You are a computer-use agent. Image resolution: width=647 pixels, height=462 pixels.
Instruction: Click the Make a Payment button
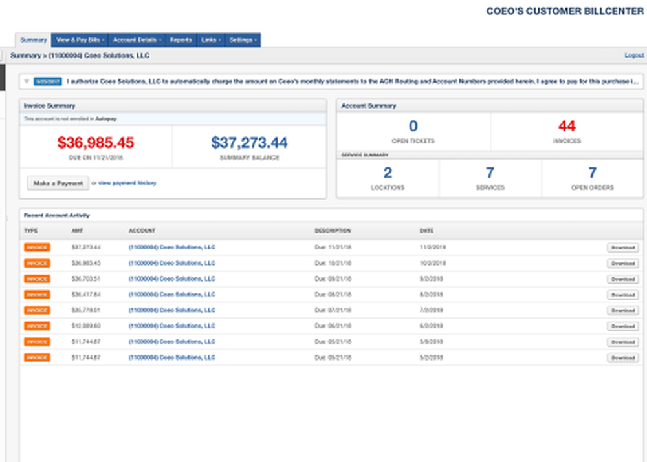58,183
